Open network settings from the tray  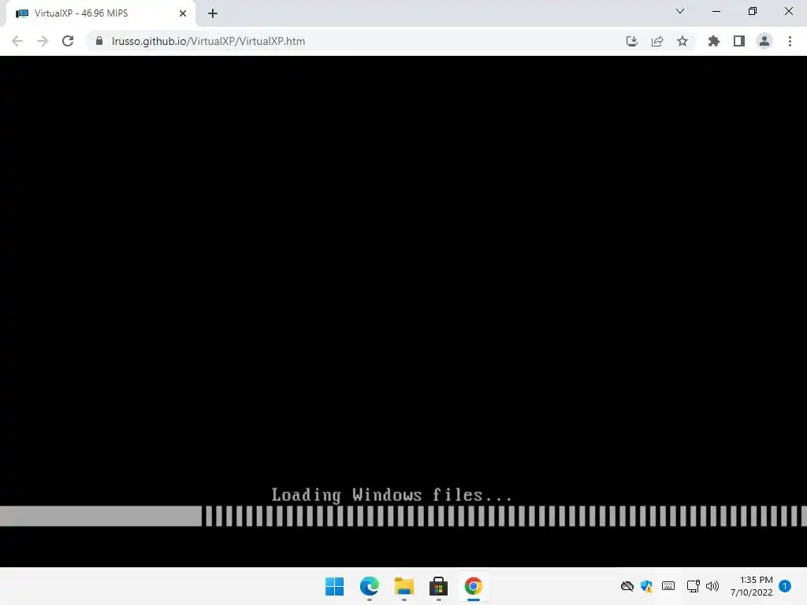[x=694, y=586]
